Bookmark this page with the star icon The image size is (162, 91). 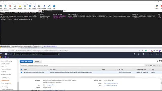pyautogui.click(x=142, y=51)
